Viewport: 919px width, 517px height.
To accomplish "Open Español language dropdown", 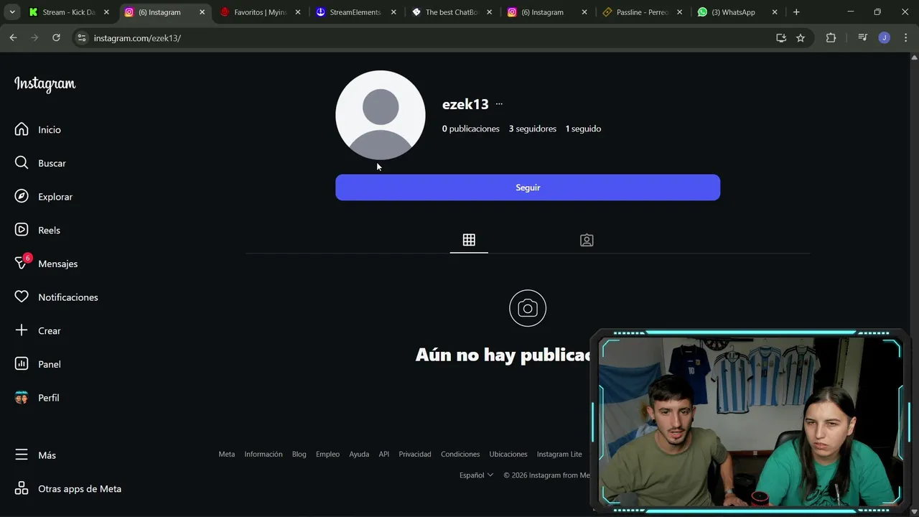I will [x=477, y=475].
